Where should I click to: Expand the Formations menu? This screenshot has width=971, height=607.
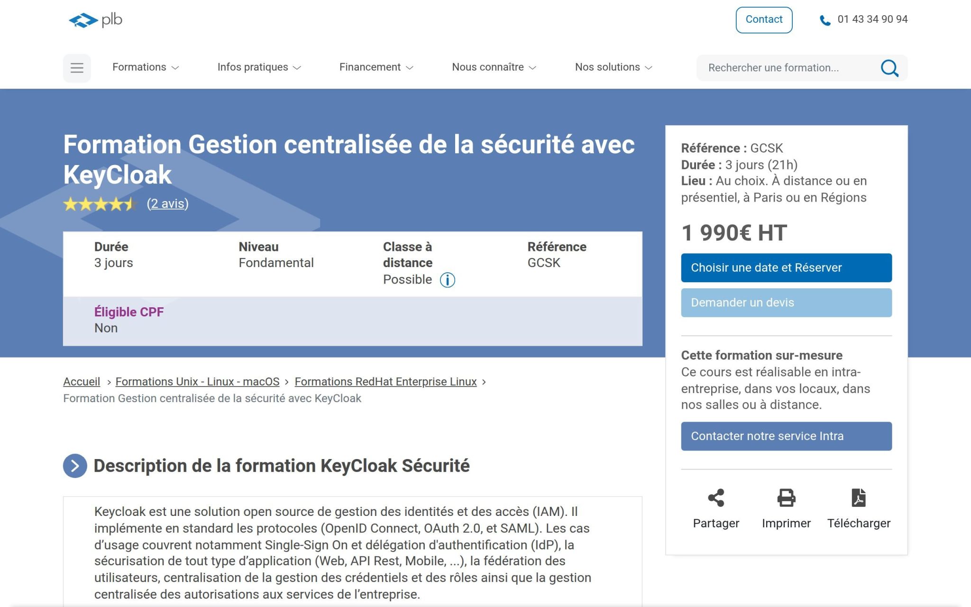click(x=146, y=67)
